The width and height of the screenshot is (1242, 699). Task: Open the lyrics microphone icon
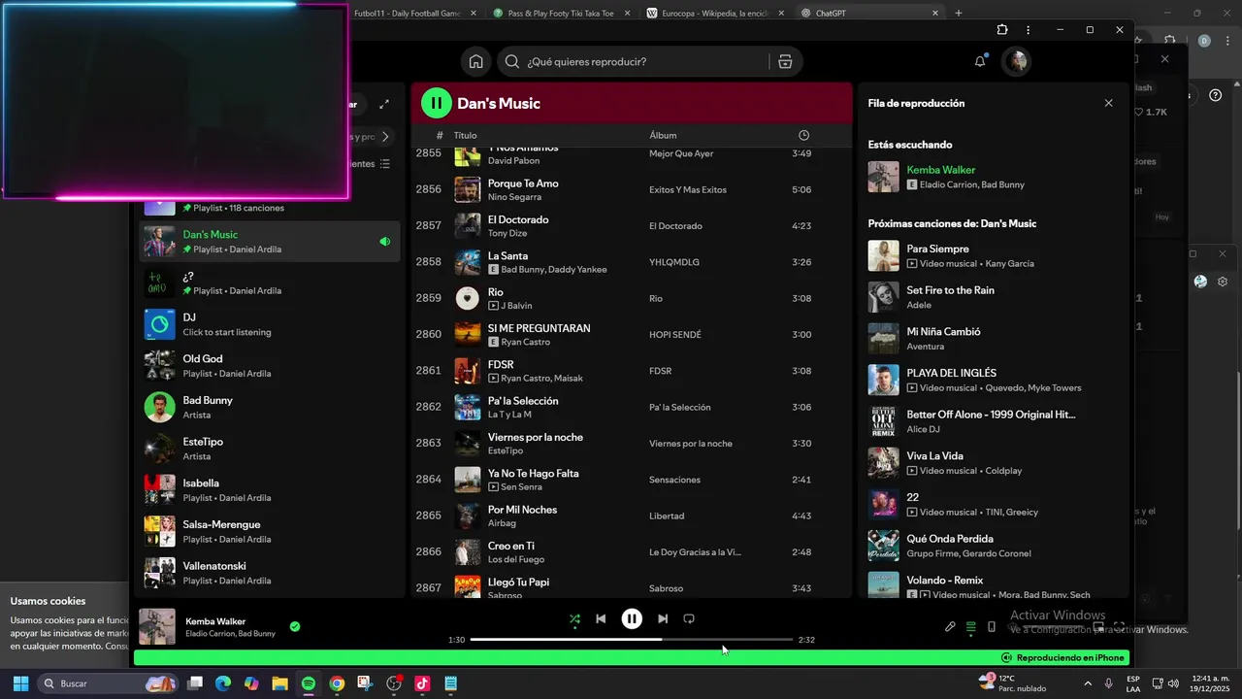tap(950, 627)
